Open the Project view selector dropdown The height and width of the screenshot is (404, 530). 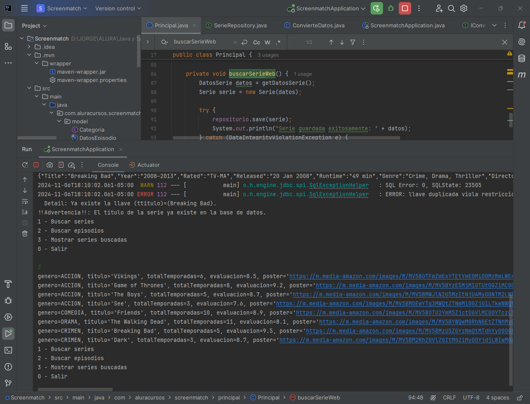(34, 26)
